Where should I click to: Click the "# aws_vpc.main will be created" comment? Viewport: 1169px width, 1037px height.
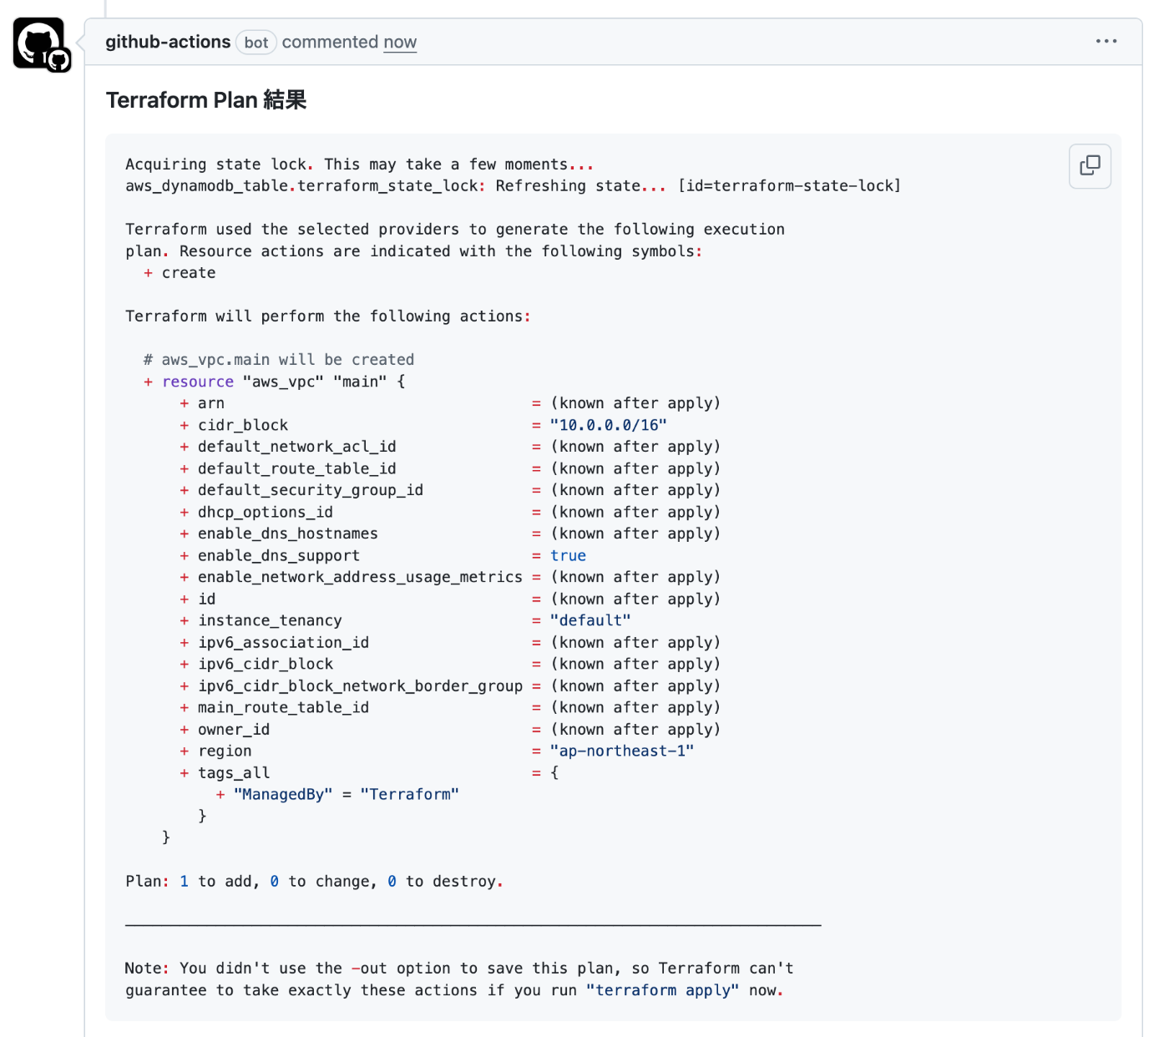coord(279,360)
